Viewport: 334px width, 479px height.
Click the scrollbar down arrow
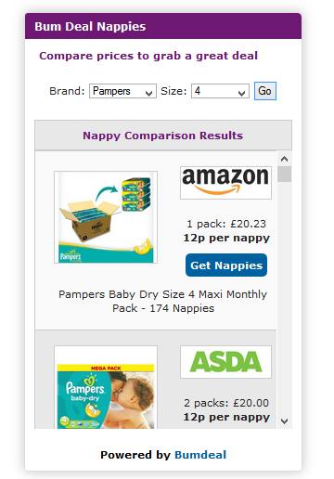[x=284, y=421]
